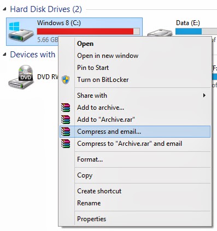Click WinRAR icon beside Compress and email

66,132
